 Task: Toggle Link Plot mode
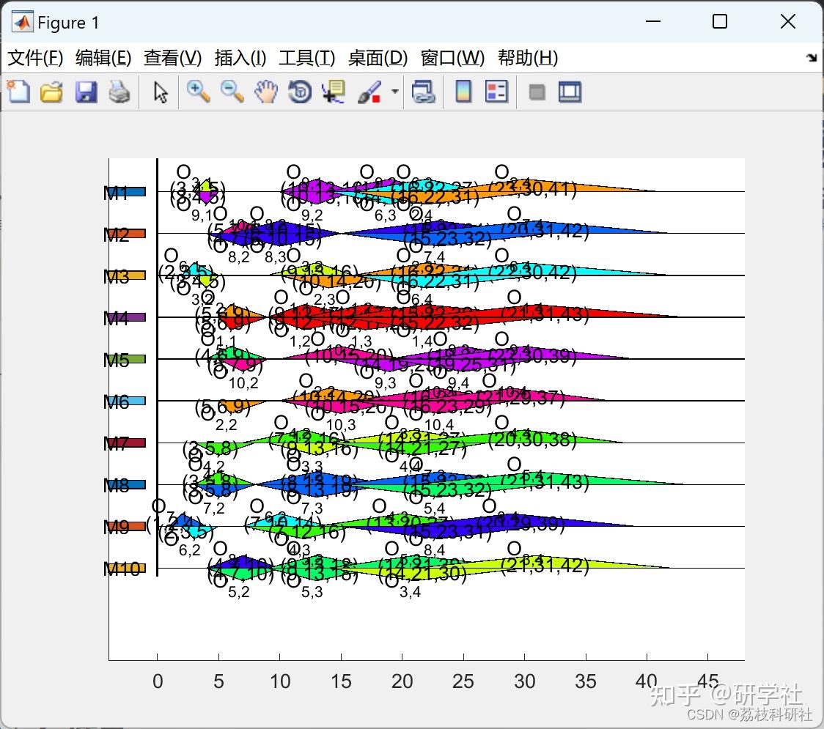click(x=424, y=92)
